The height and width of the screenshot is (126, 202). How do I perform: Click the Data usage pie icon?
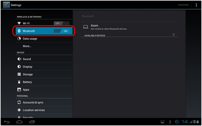(x=19, y=39)
